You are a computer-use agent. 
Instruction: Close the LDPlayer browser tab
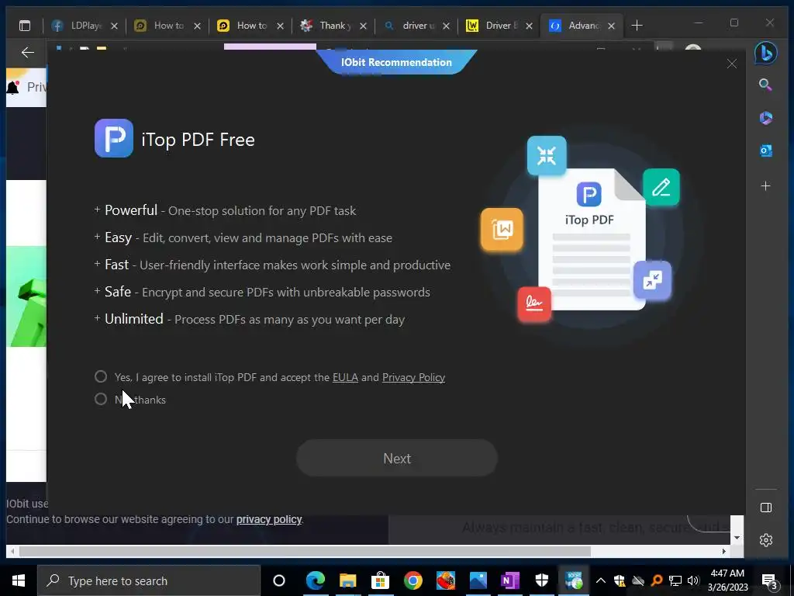pos(115,26)
